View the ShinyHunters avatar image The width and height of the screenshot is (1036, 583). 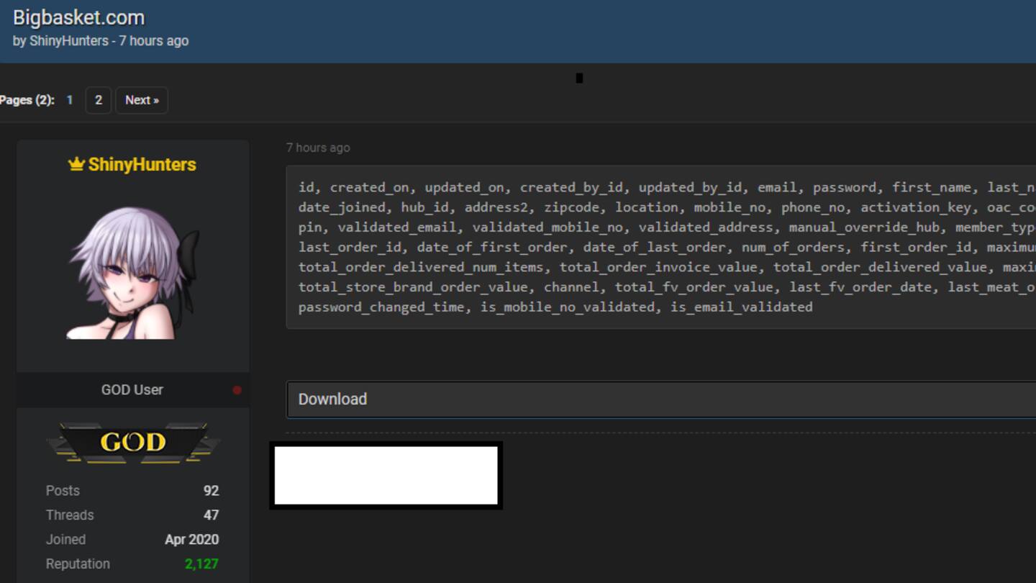point(133,273)
